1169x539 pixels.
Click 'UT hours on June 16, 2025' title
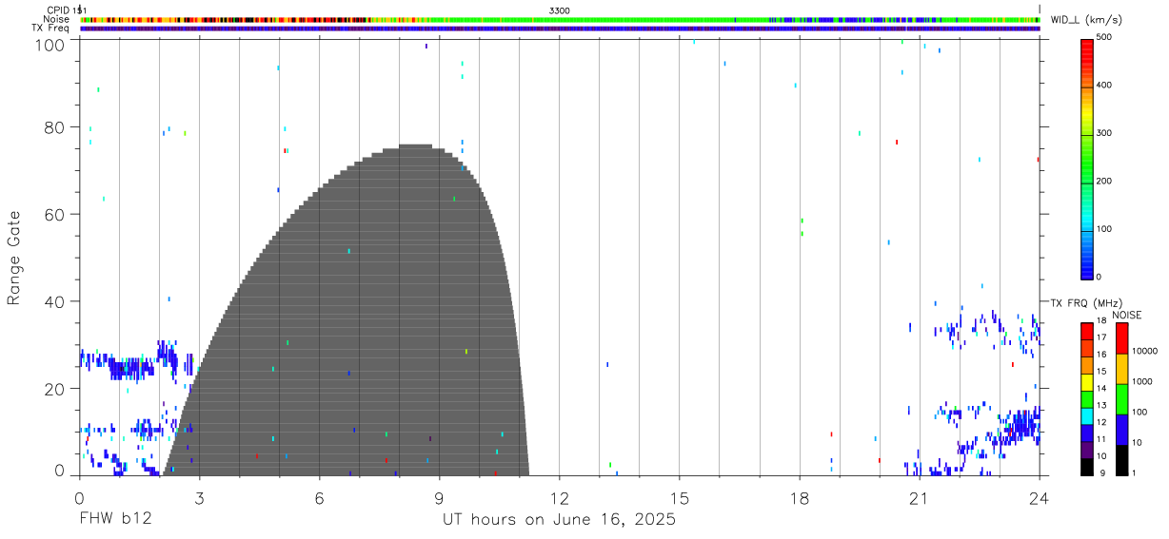coord(559,520)
